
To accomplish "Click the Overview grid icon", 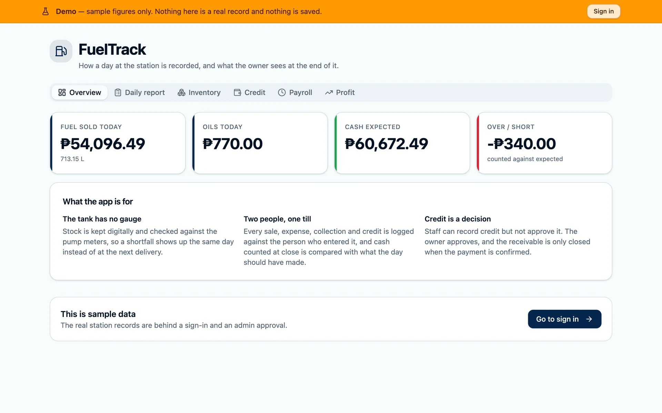I will coord(62,93).
